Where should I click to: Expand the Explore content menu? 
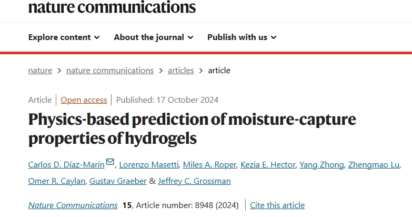(x=64, y=37)
